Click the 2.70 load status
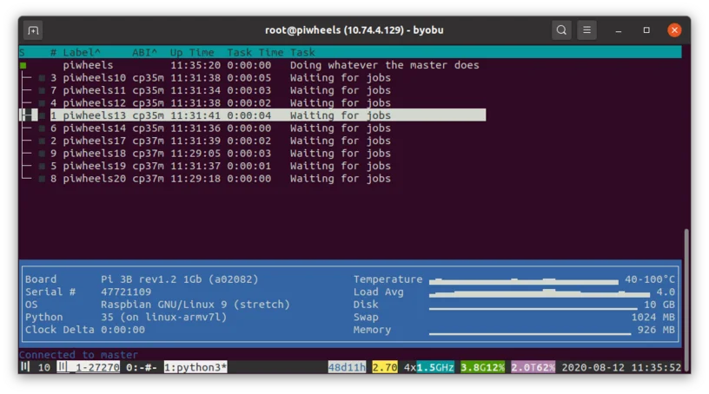 [x=385, y=367]
